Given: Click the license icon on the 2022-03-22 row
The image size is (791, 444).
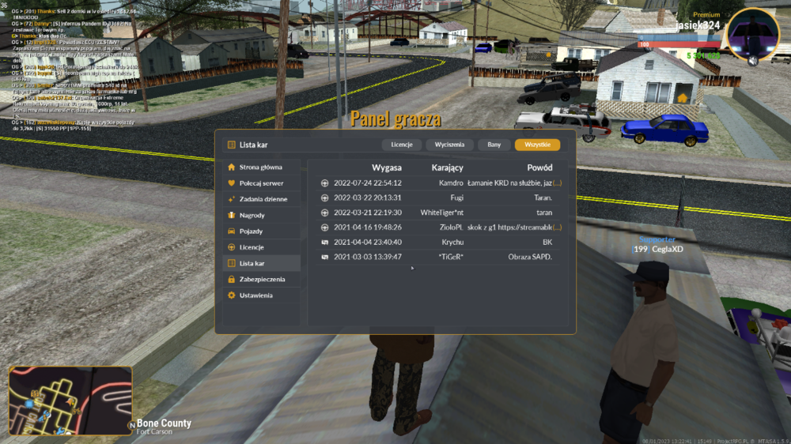Looking at the screenshot, I should click(x=325, y=198).
